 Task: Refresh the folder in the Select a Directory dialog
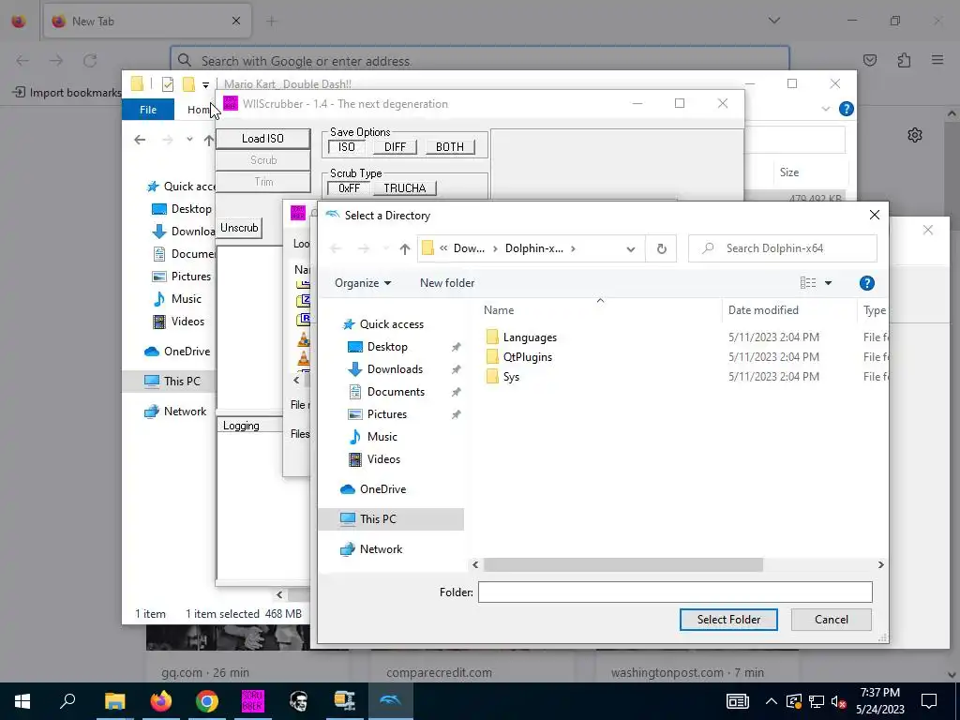point(661,248)
